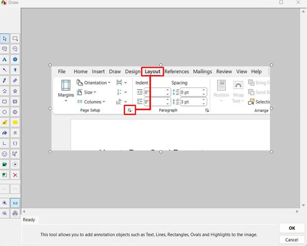Select the blur/pixelate tool
This screenshot has width=307, height=246.
(15, 133)
